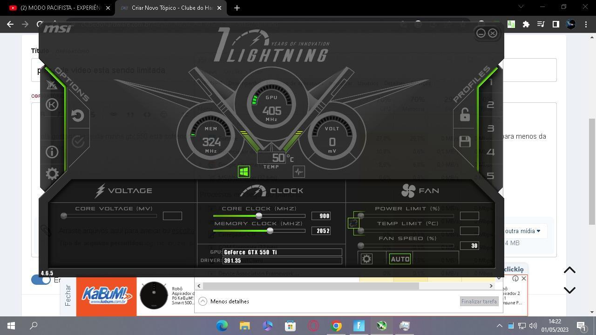The width and height of the screenshot is (596, 335).
Task: Click the Memory Clock slider handle
Action: click(270, 231)
